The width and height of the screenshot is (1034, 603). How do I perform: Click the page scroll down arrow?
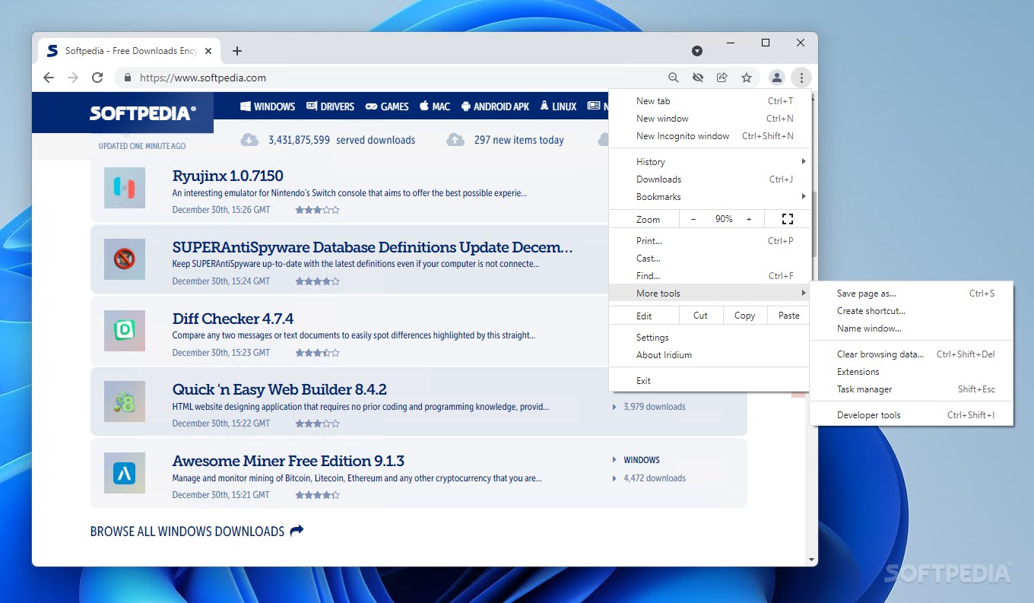(x=812, y=560)
